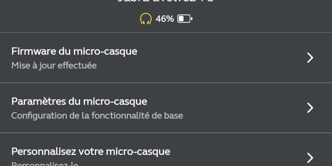This screenshot has width=332, height=166.
Task: Click the yellow headset icon
Action: pyautogui.click(x=146, y=19)
